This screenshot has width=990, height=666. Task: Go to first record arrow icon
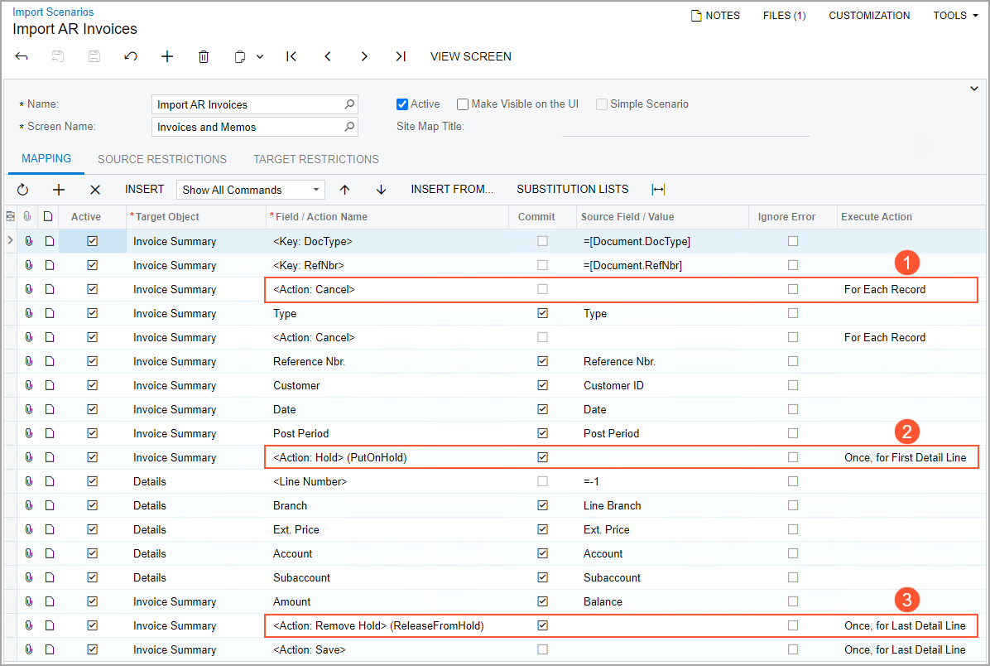coord(291,56)
